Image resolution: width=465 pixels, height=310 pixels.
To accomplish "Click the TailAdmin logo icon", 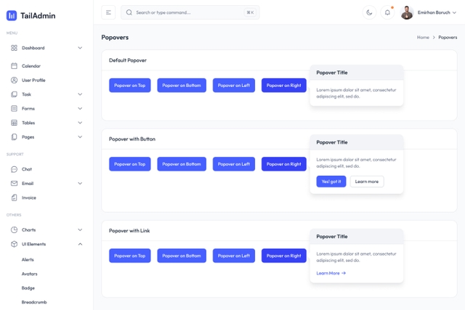I will tap(12, 15).
